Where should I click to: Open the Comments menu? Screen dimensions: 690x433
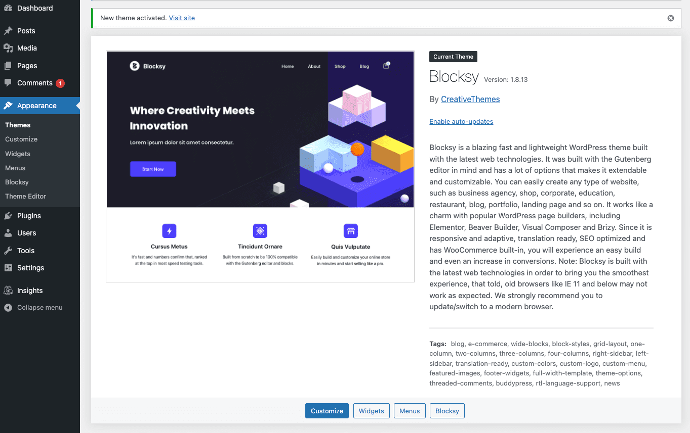35,83
